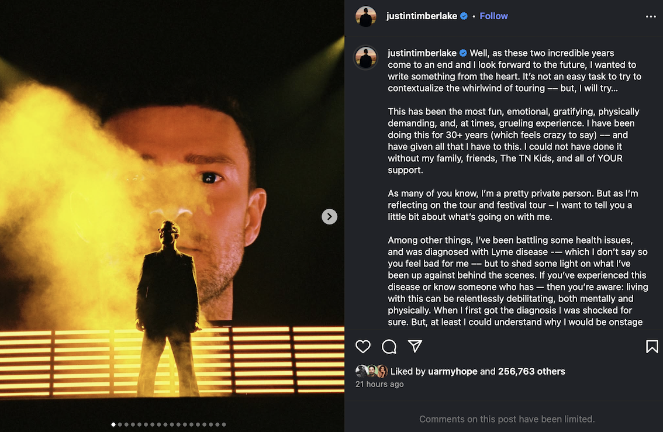Go to the next carousel photo arrow
The image size is (663, 432).
[x=329, y=217]
